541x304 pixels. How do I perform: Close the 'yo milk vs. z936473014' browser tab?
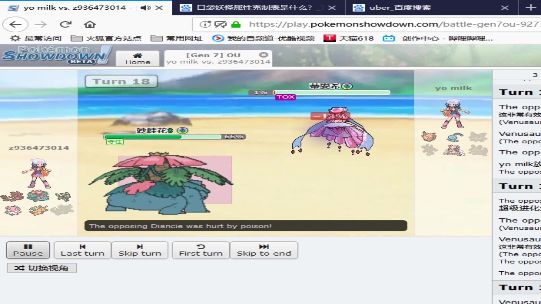159,8
